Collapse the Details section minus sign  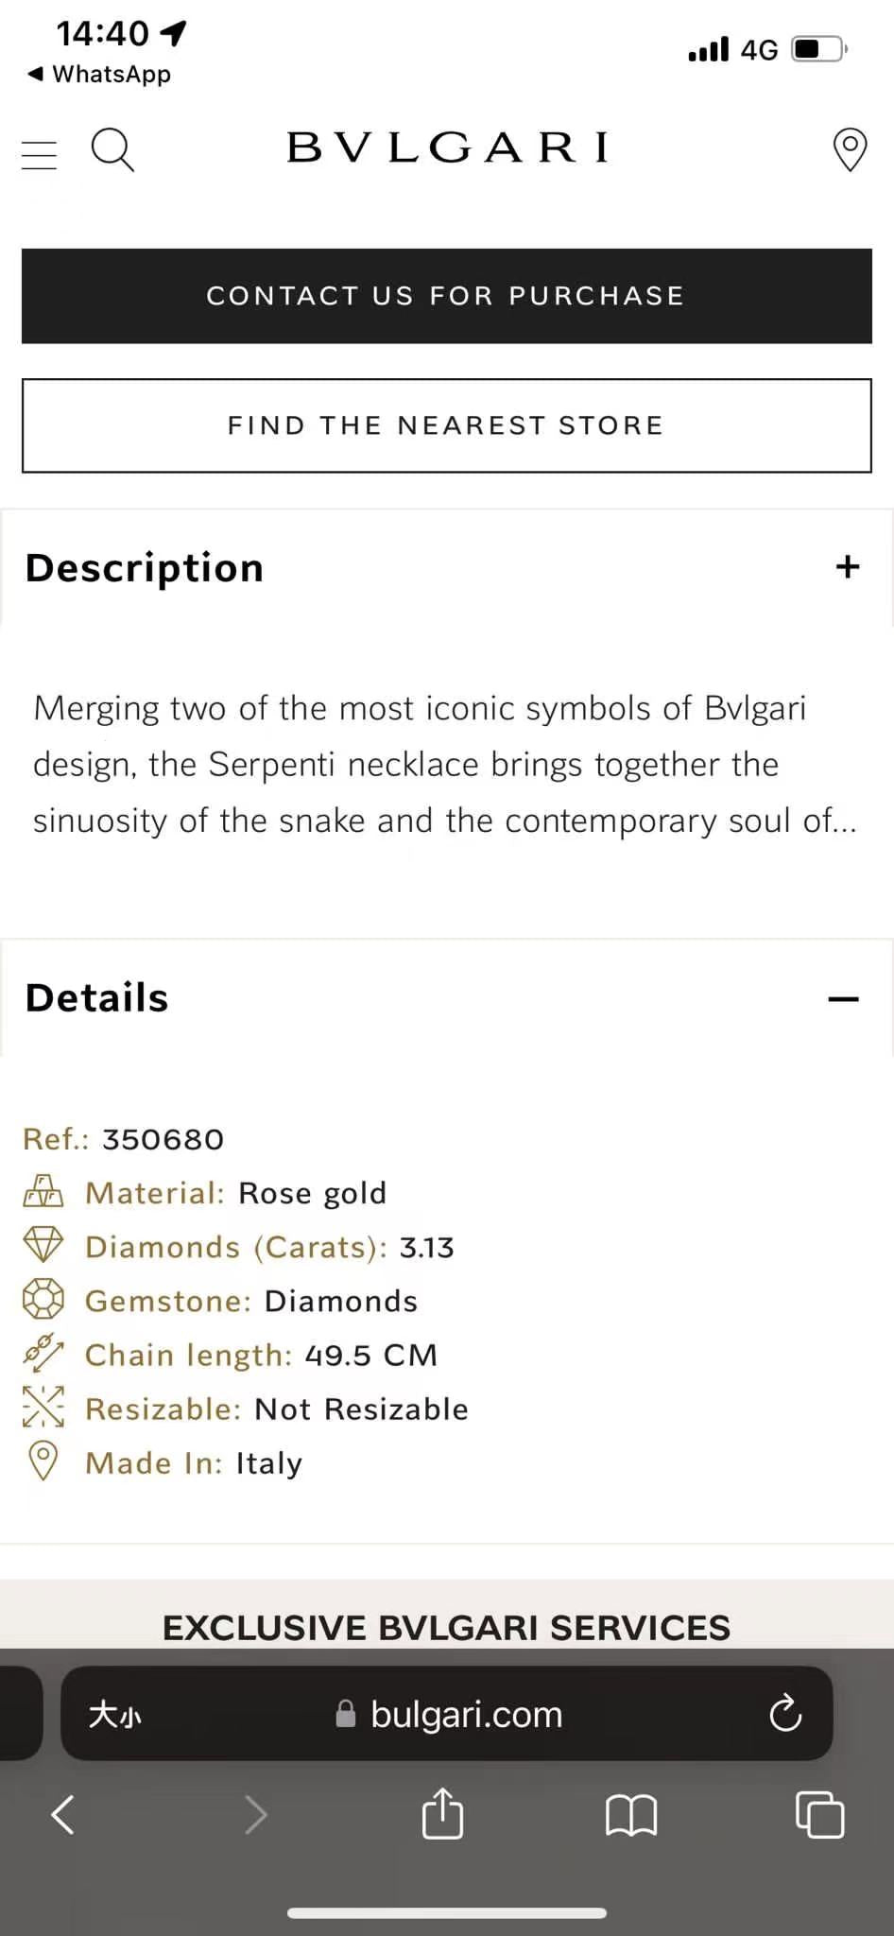point(843,999)
